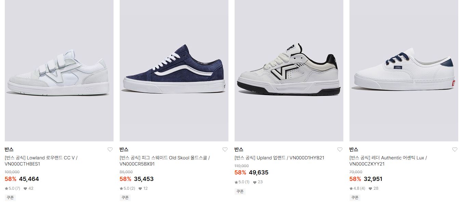Open 피그 스웨이드 Old Skool product title
Image resolution: width=462 pixels, height=202 pixels.
(164, 161)
